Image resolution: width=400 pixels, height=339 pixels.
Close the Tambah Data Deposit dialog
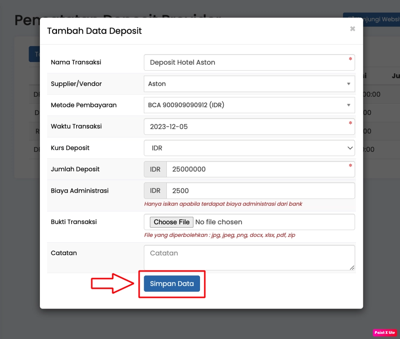(x=352, y=29)
